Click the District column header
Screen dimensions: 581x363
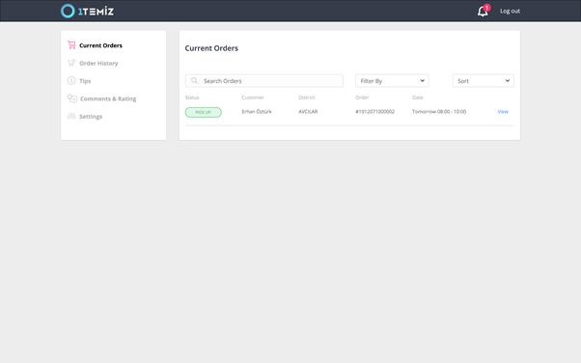tap(307, 98)
